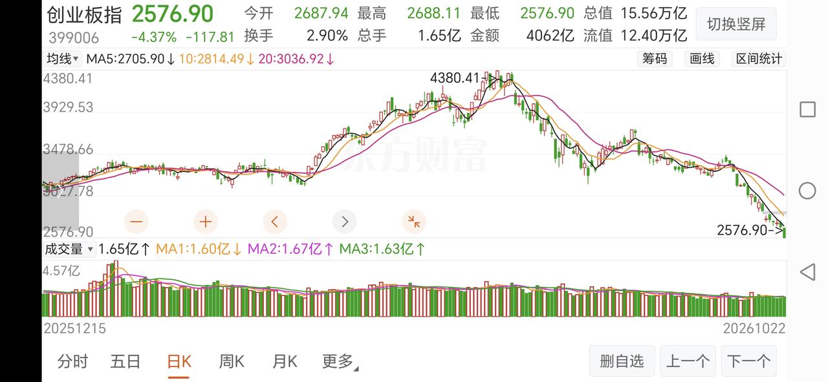Screen dimensions: 828x382
Task: Click y-axis label 3929.53
Action: [68, 107]
